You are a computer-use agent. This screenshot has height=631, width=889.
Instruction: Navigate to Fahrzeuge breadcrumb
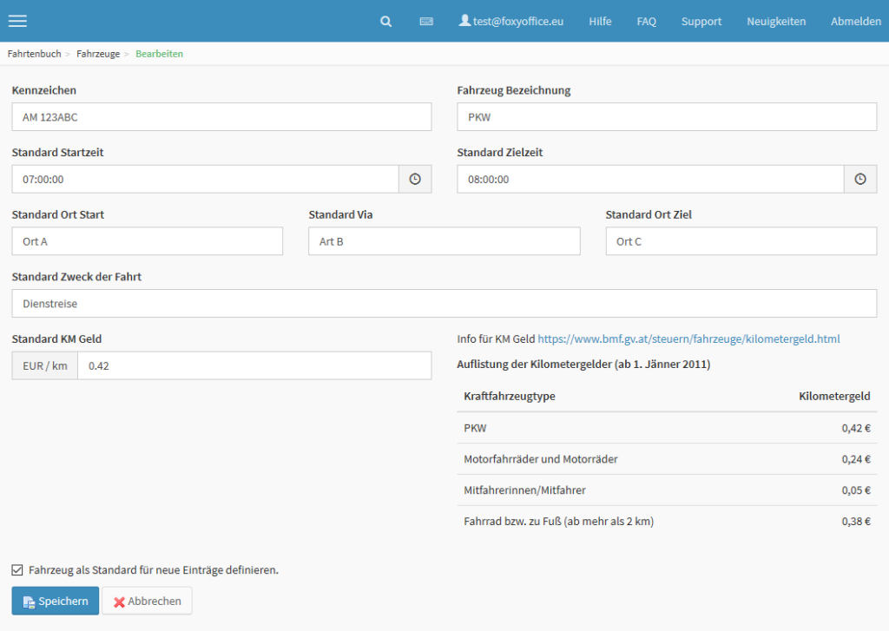98,54
